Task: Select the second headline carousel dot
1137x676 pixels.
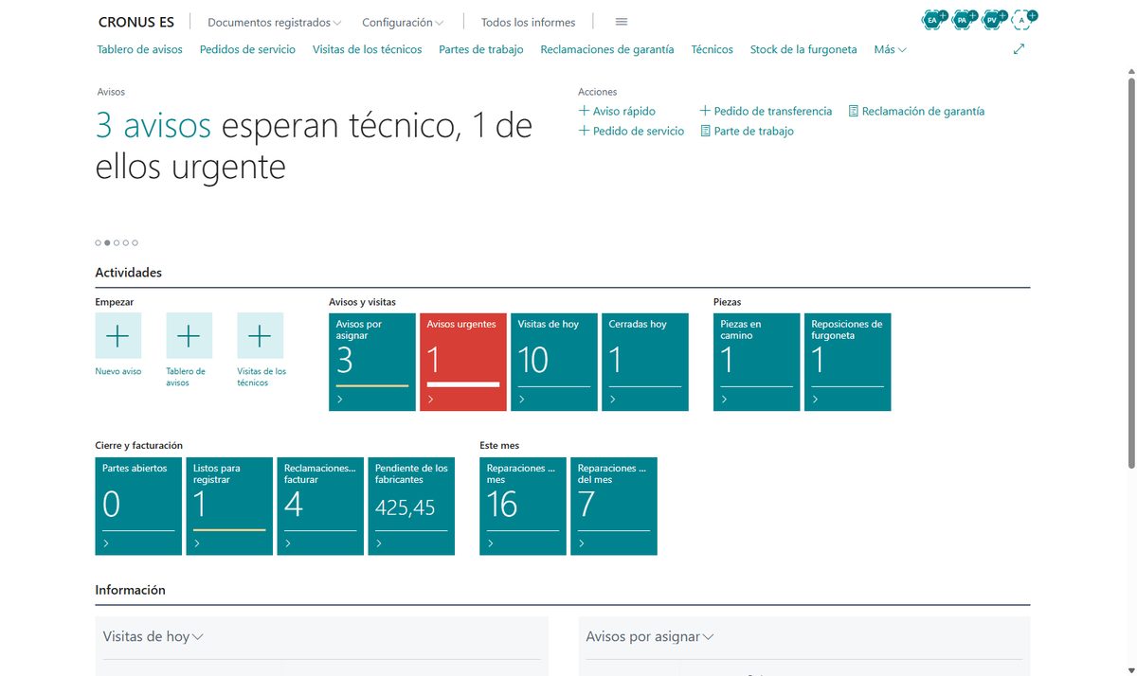Action: click(x=107, y=243)
